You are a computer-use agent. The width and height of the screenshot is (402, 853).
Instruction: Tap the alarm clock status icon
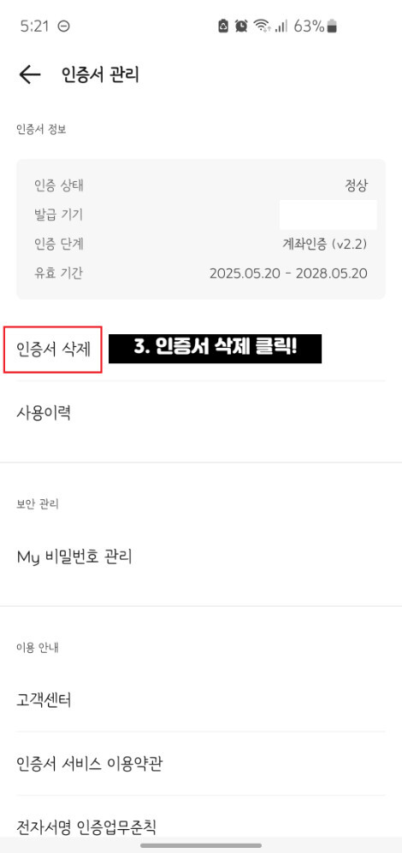[241, 26]
